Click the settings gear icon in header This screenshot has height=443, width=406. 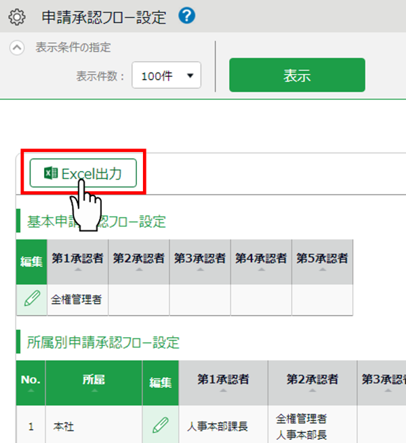coord(17,17)
